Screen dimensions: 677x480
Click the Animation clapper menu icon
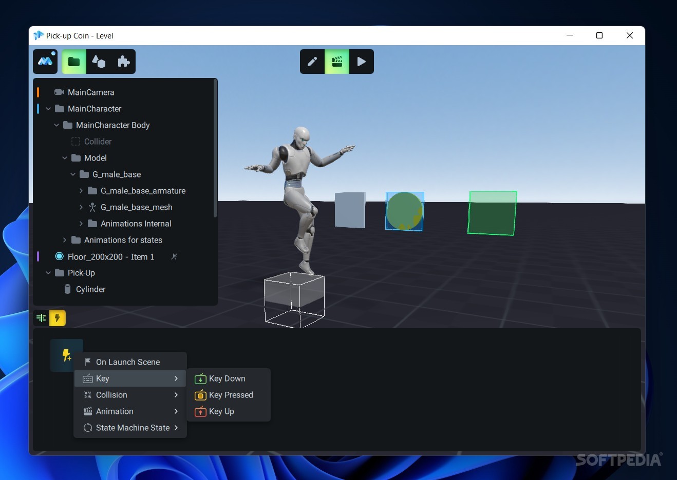[88, 411]
